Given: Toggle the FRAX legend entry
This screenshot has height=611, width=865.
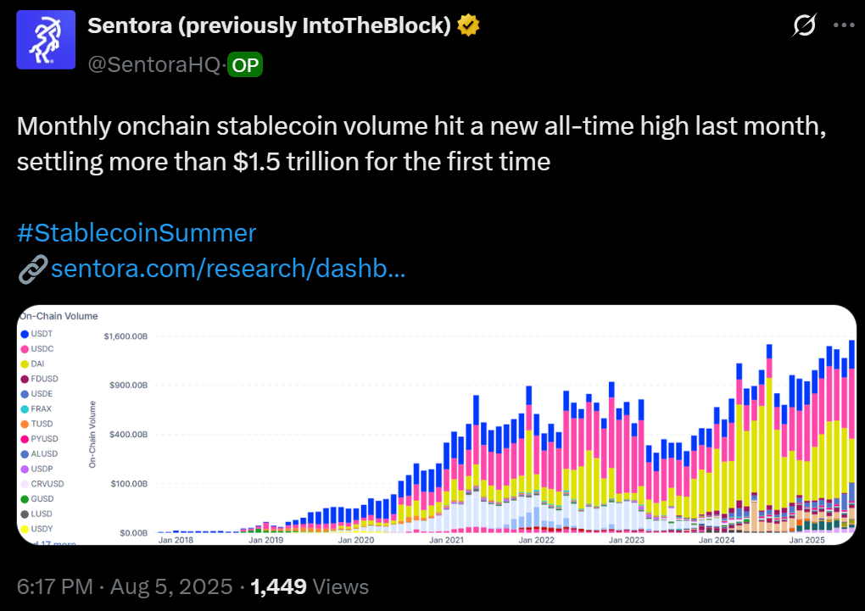Looking at the screenshot, I should 36,409.
